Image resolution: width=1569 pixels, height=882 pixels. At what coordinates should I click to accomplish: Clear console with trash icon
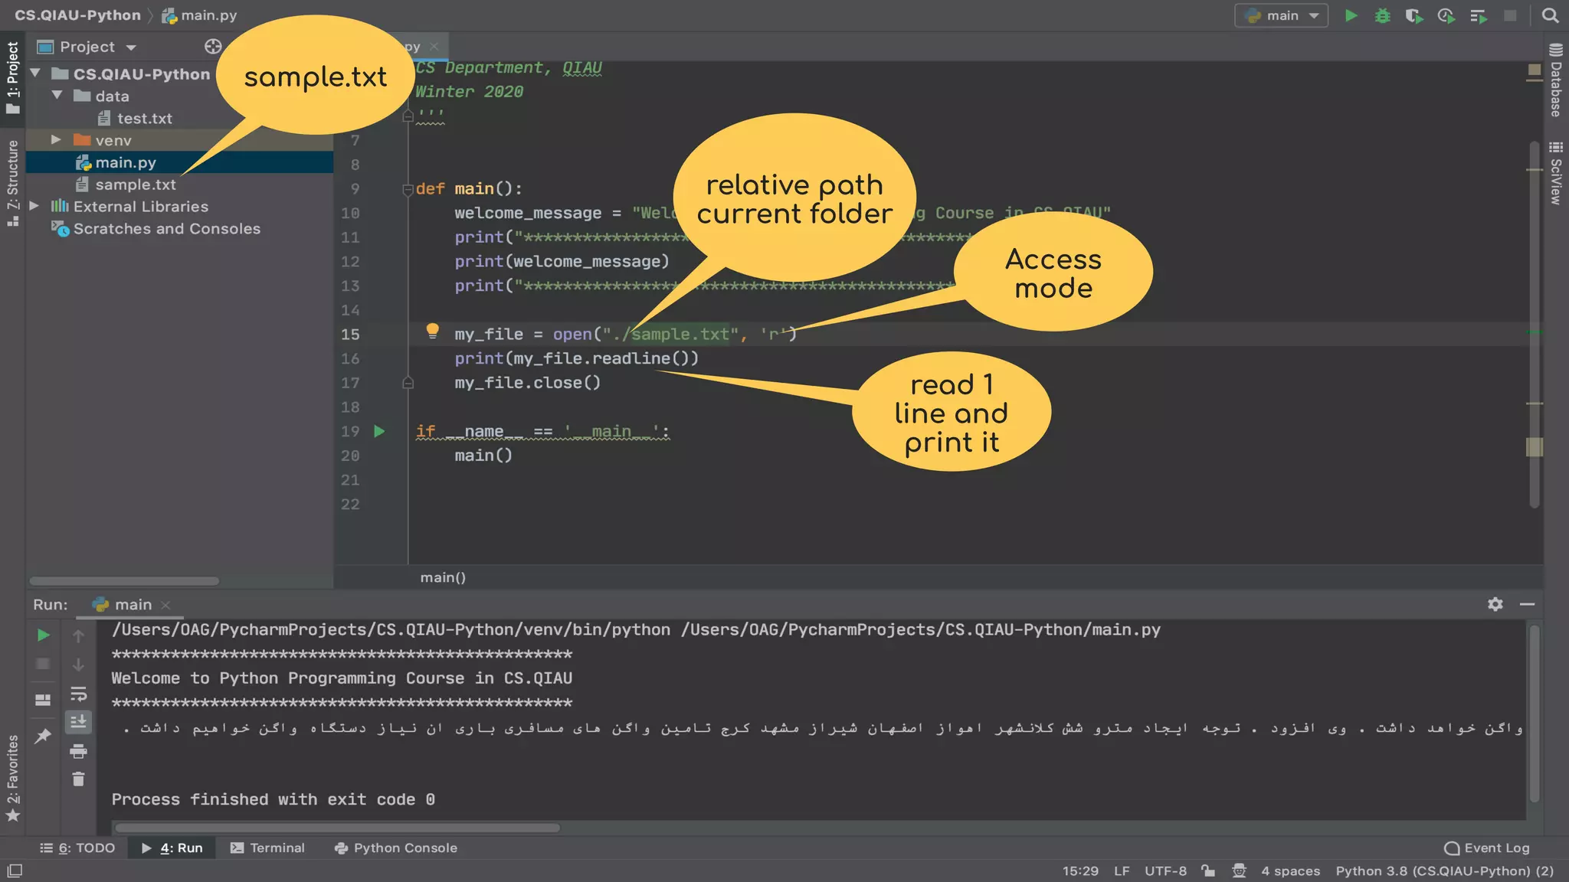click(78, 779)
